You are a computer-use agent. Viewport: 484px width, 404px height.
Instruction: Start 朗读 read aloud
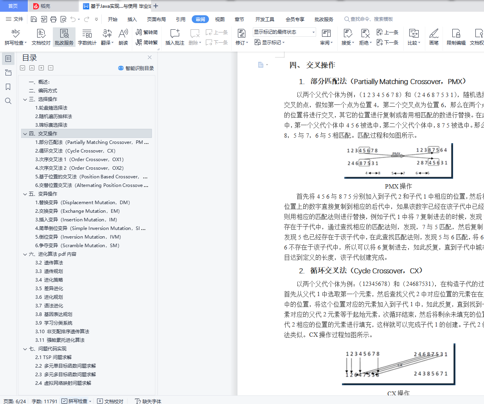click(123, 37)
